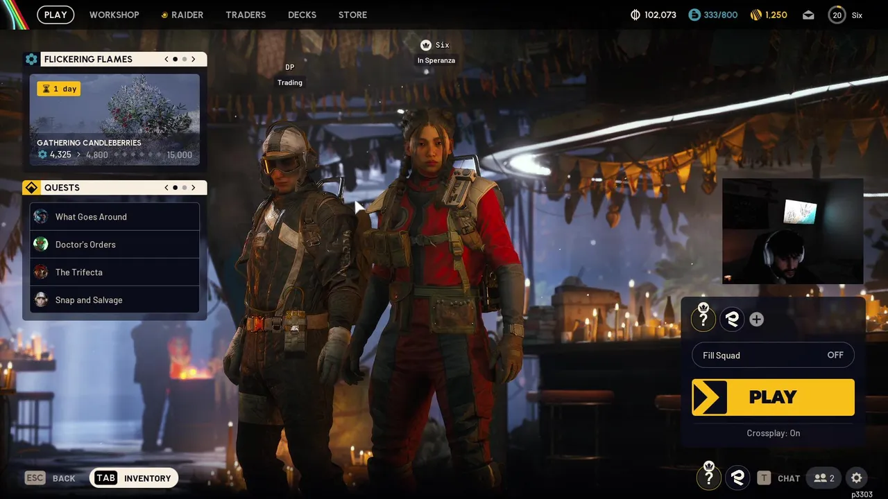Image resolution: width=888 pixels, height=499 pixels.
Task: Go to the TRADERS tab
Action: pyautogui.click(x=246, y=15)
